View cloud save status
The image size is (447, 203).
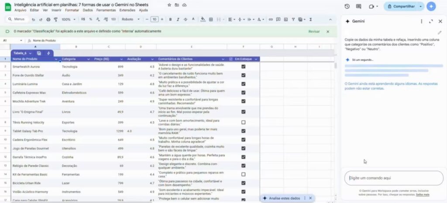coord(185,5)
